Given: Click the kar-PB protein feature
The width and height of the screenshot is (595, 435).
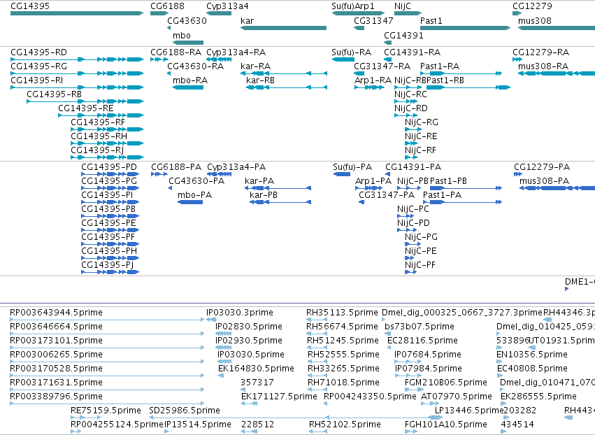Looking at the screenshot, I should (280, 202).
